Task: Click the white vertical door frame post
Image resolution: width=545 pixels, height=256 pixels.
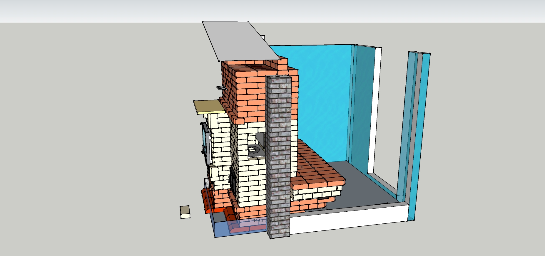Action: (x=375, y=112)
